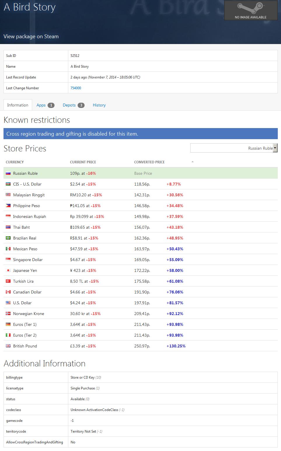Sort table by Currency column header
This screenshot has width=281, height=451.
click(15, 162)
